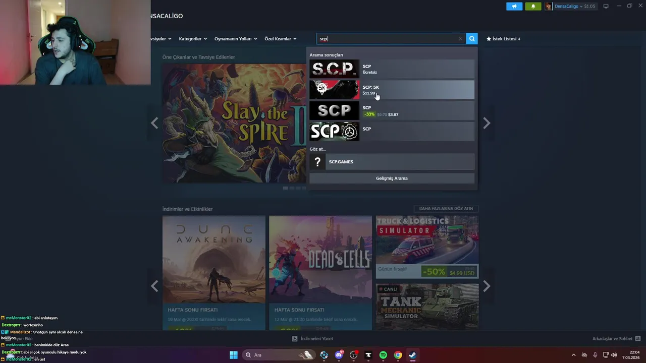The image size is (646, 363).
Task: Open Discord from the taskbar
Action: (x=339, y=355)
